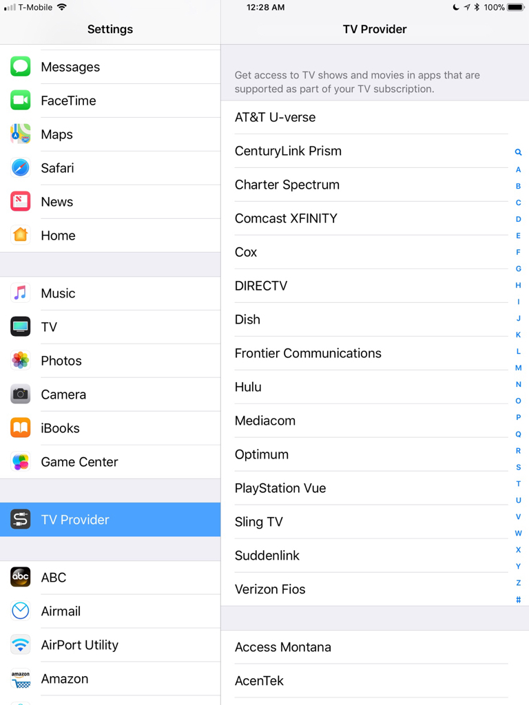Viewport: 529px width, 705px height.
Task: Open the Messages app icon
Action: (x=20, y=67)
